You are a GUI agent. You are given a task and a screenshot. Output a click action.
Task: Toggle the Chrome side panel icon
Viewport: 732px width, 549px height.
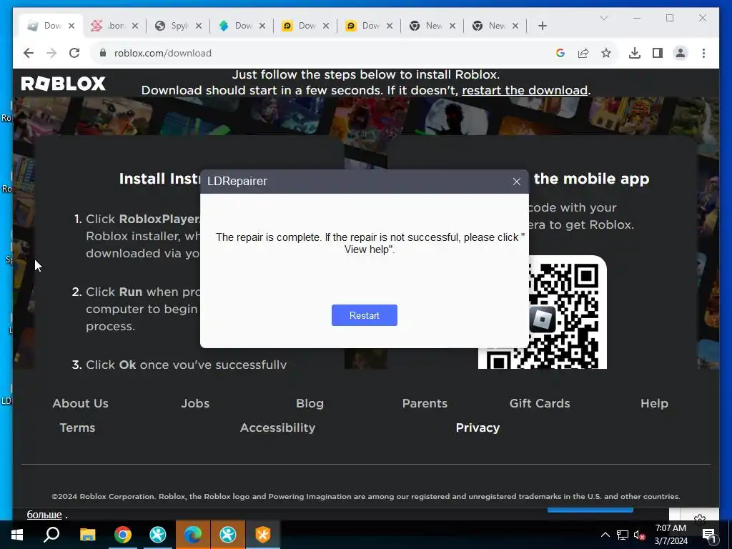[x=658, y=53]
